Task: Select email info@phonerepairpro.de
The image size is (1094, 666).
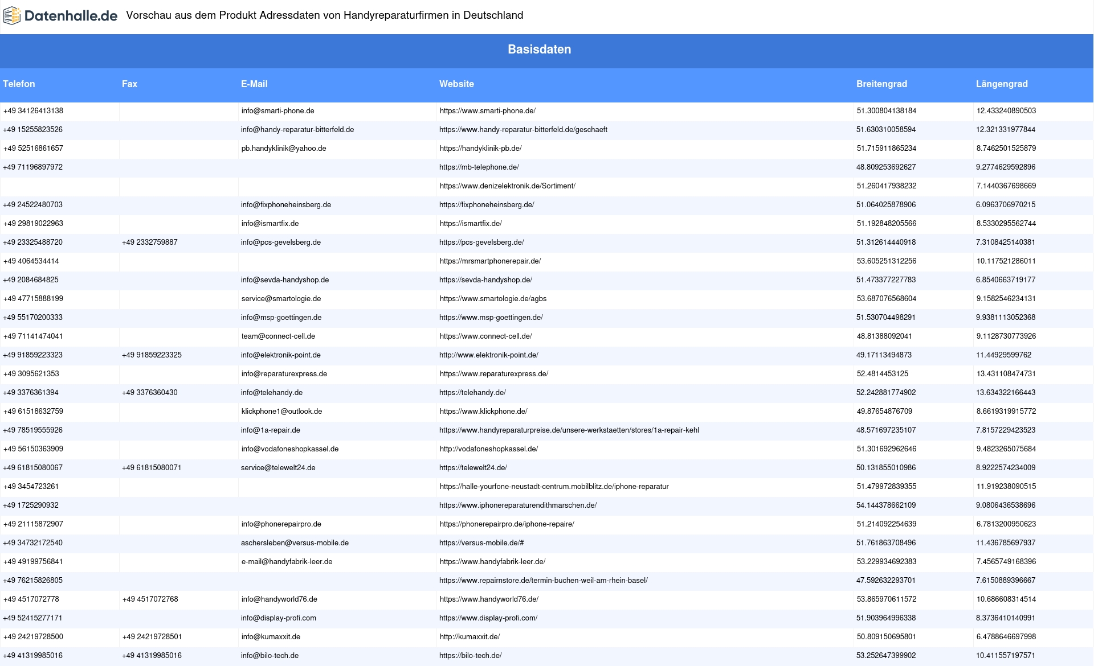Action: click(x=281, y=524)
